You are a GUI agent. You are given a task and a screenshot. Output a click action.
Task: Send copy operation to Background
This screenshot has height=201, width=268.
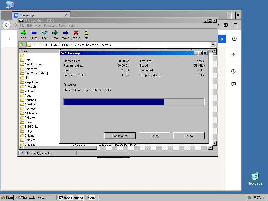coord(120,136)
